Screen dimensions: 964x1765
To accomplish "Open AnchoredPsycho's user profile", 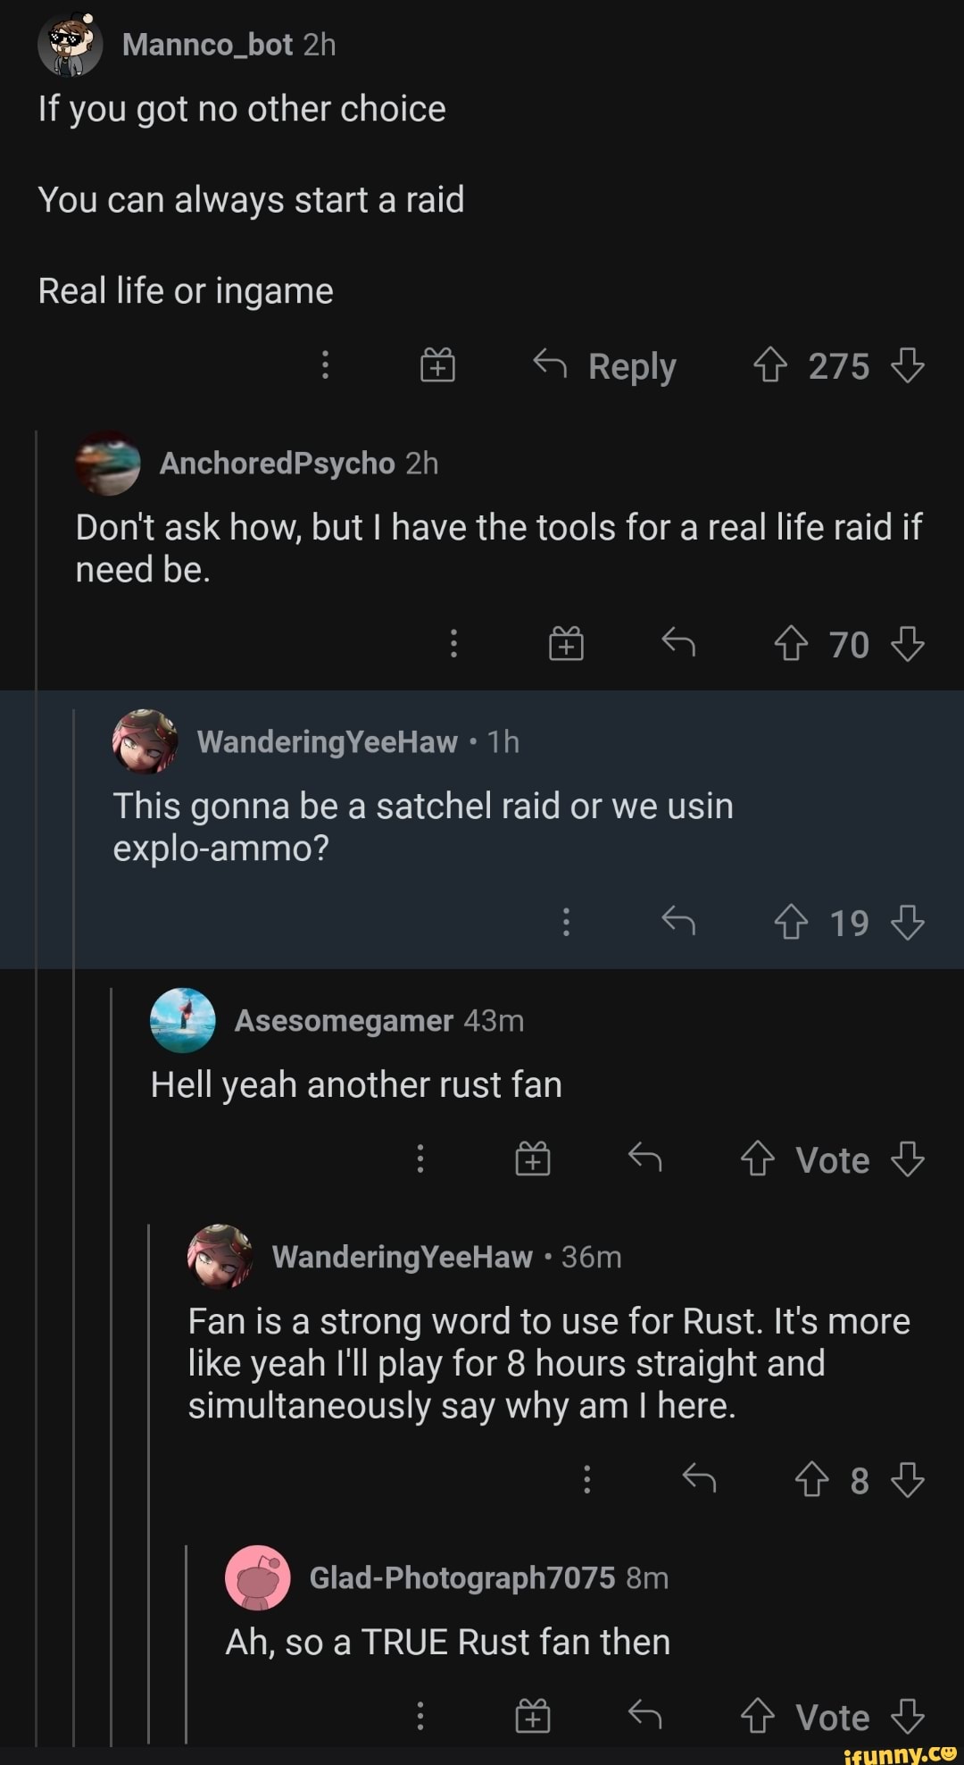I will point(277,463).
